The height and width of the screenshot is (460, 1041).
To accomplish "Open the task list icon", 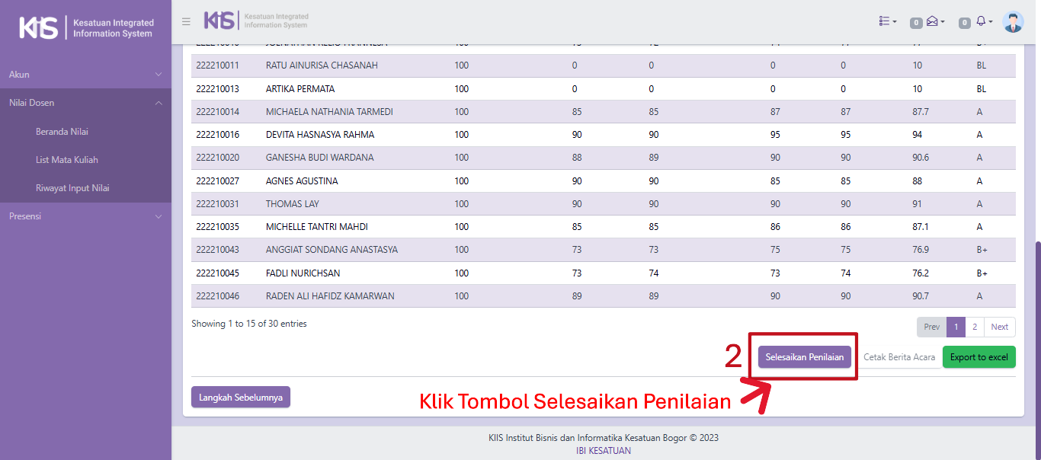I will 887,22.
